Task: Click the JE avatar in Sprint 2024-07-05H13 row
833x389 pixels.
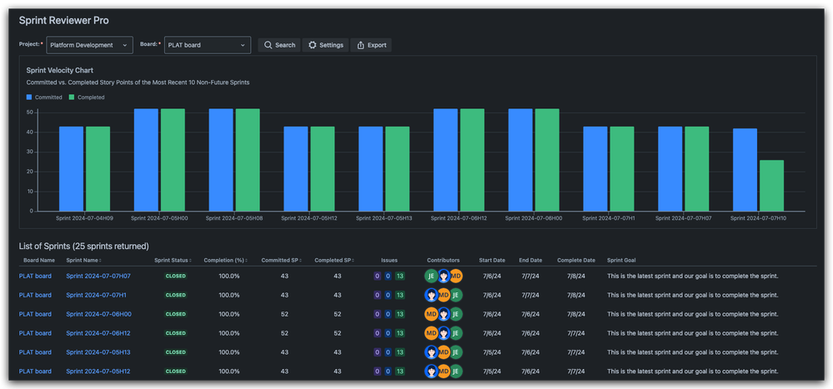Action: [456, 352]
